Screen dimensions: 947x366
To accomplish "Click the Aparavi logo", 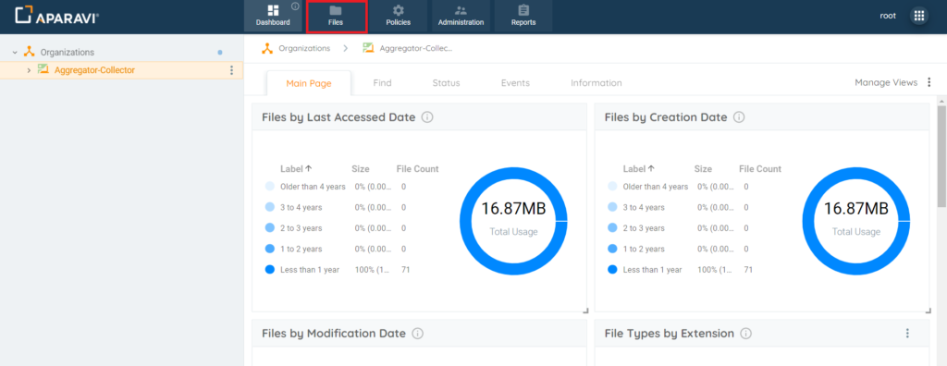I will (x=56, y=16).
